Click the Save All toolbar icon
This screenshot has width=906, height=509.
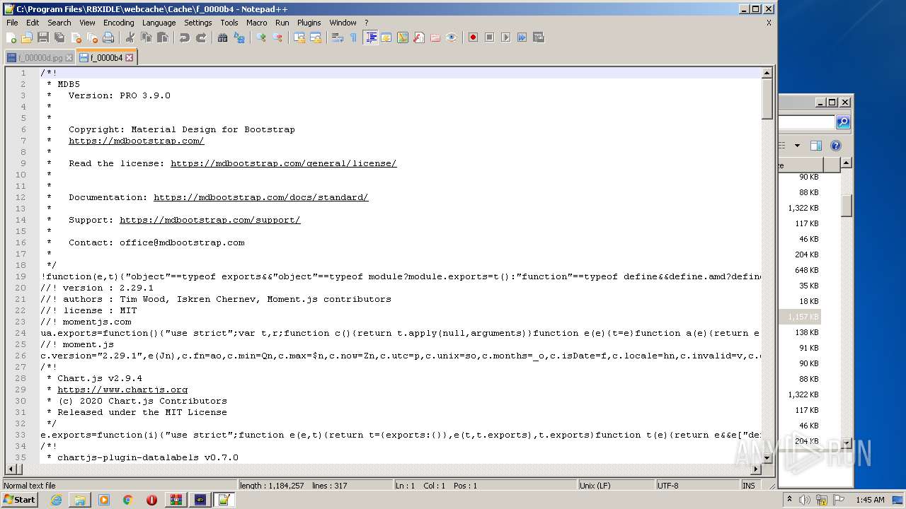pos(59,37)
